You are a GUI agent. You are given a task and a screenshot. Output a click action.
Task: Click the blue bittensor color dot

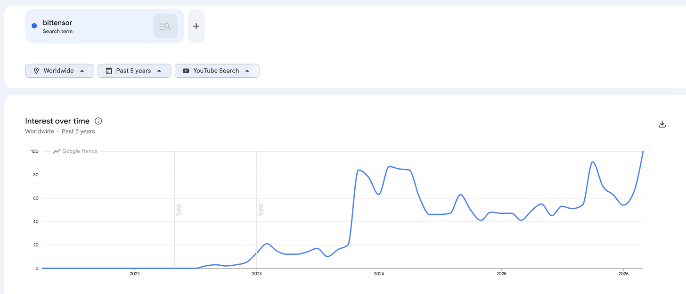[x=34, y=26]
